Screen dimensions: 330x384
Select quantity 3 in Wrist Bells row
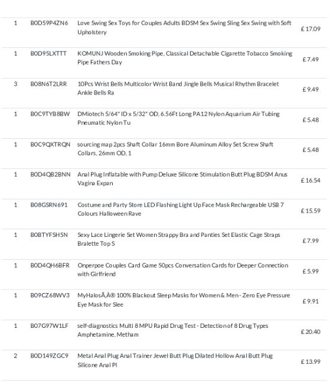(15, 84)
